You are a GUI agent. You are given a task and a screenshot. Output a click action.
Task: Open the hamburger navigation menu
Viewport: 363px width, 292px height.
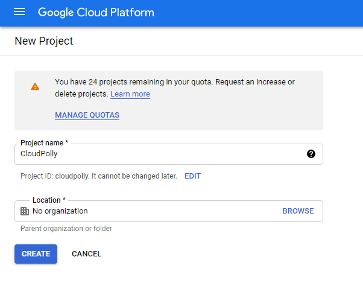coord(19,12)
